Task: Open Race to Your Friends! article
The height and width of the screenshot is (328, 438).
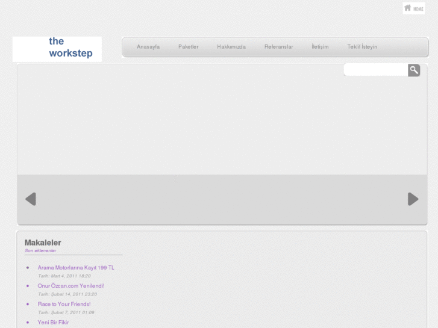Action: click(x=64, y=304)
